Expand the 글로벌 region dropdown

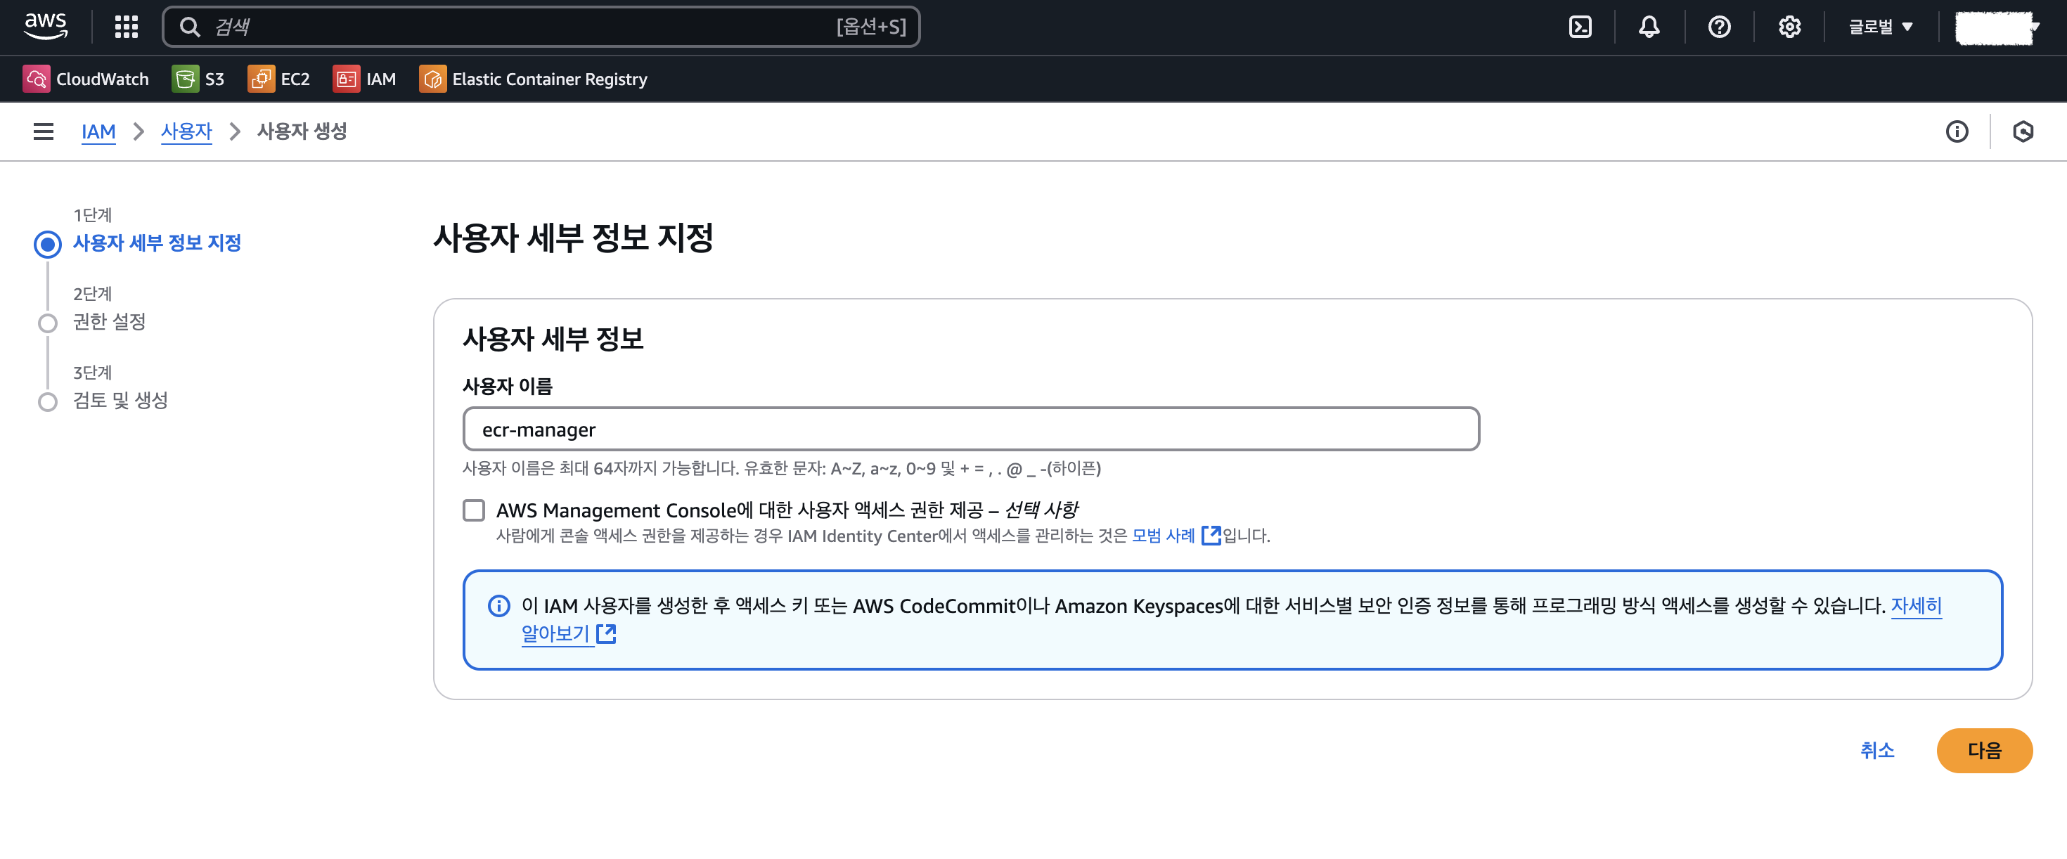(x=1880, y=27)
